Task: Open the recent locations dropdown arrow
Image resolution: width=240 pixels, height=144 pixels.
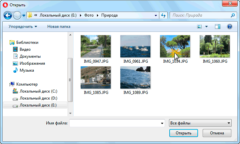Action: [x=24, y=15]
